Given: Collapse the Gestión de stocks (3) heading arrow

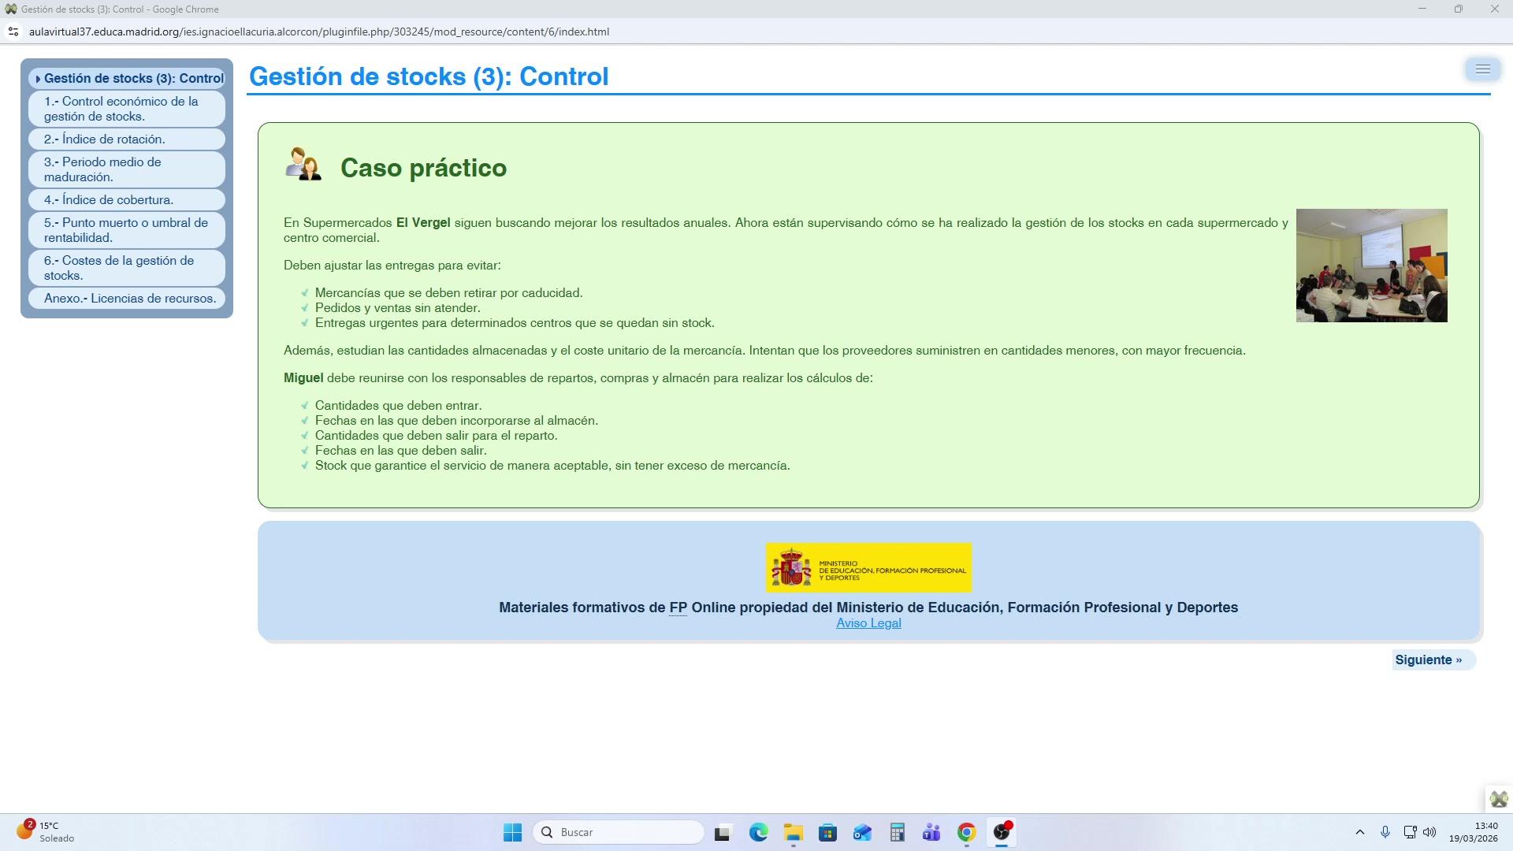Looking at the screenshot, I should (38, 79).
